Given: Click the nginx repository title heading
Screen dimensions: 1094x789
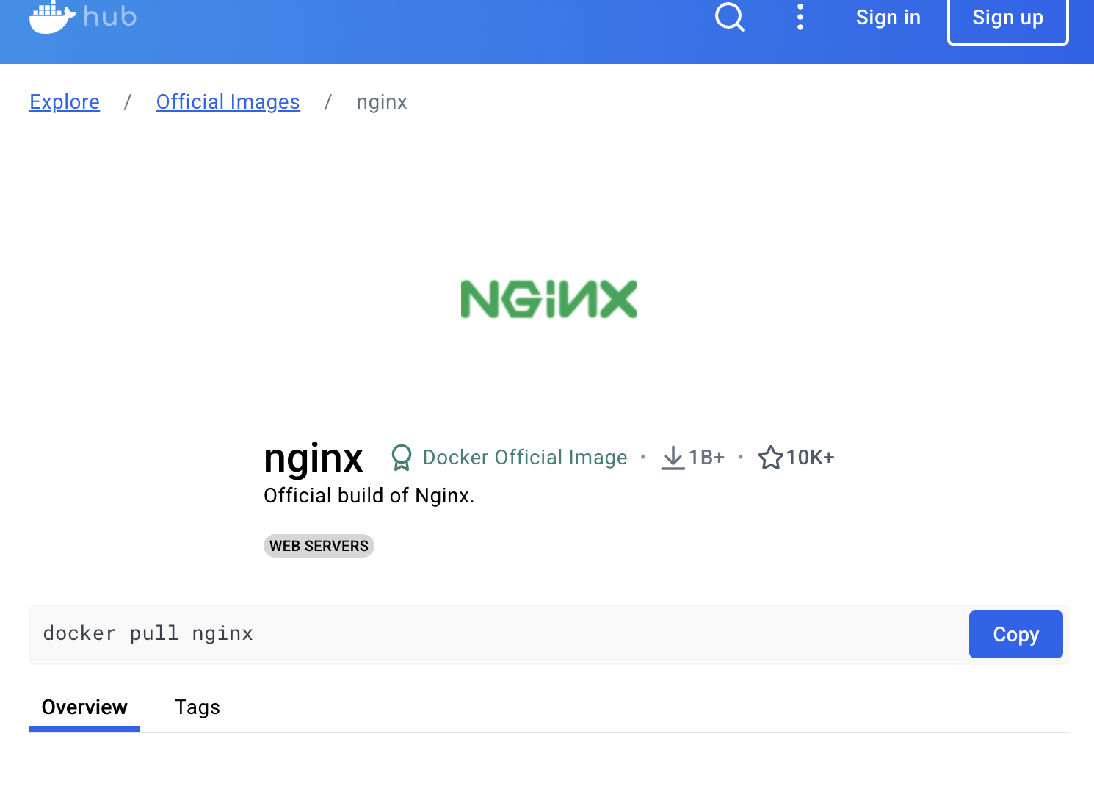Looking at the screenshot, I should pyautogui.click(x=314, y=458).
